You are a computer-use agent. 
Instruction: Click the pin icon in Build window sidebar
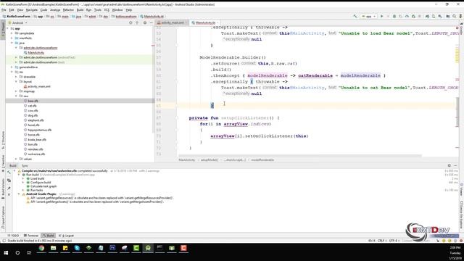click(9, 188)
